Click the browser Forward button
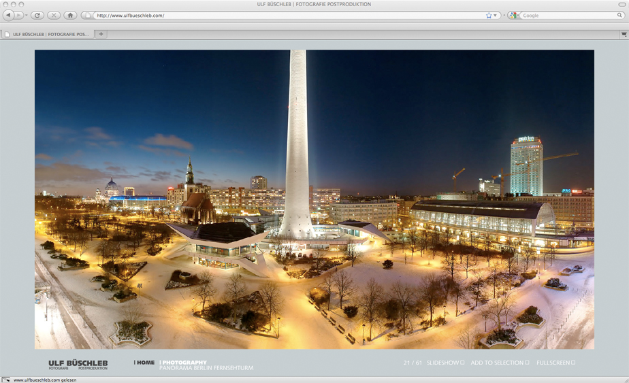The height and width of the screenshot is (383, 629). (x=19, y=15)
